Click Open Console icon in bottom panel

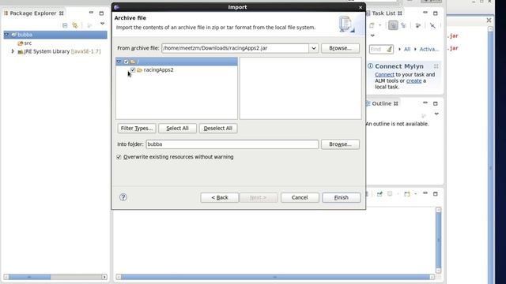point(407,194)
